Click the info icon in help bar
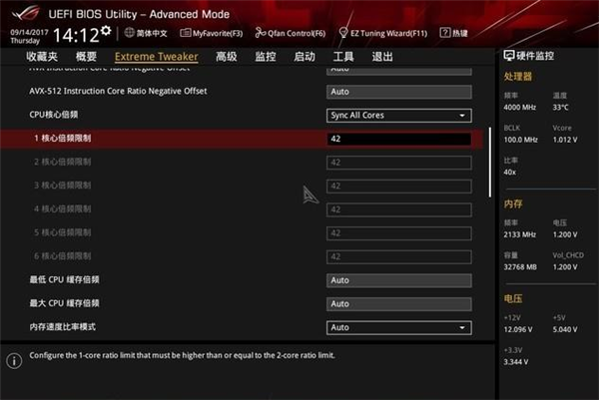599x400 pixels. click(x=14, y=360)
